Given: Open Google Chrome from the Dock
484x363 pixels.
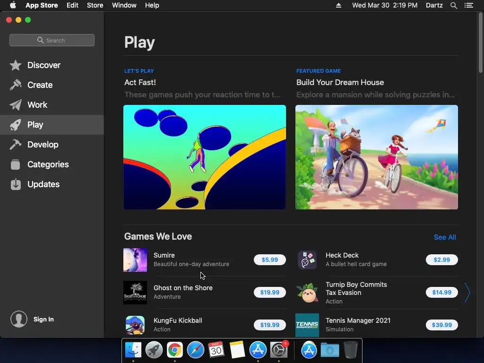Looking at the screenshot, I should 175,350.
